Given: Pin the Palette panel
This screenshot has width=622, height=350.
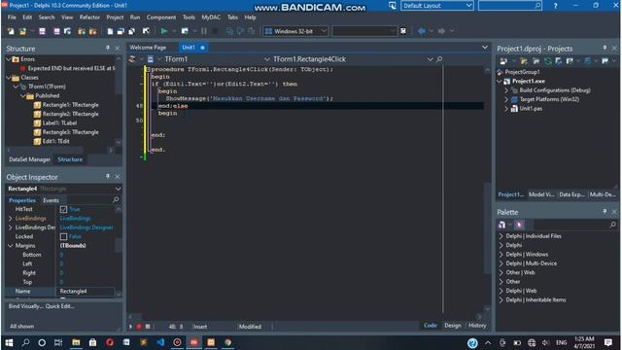Looking at the screenshot, I should point(605,212).
